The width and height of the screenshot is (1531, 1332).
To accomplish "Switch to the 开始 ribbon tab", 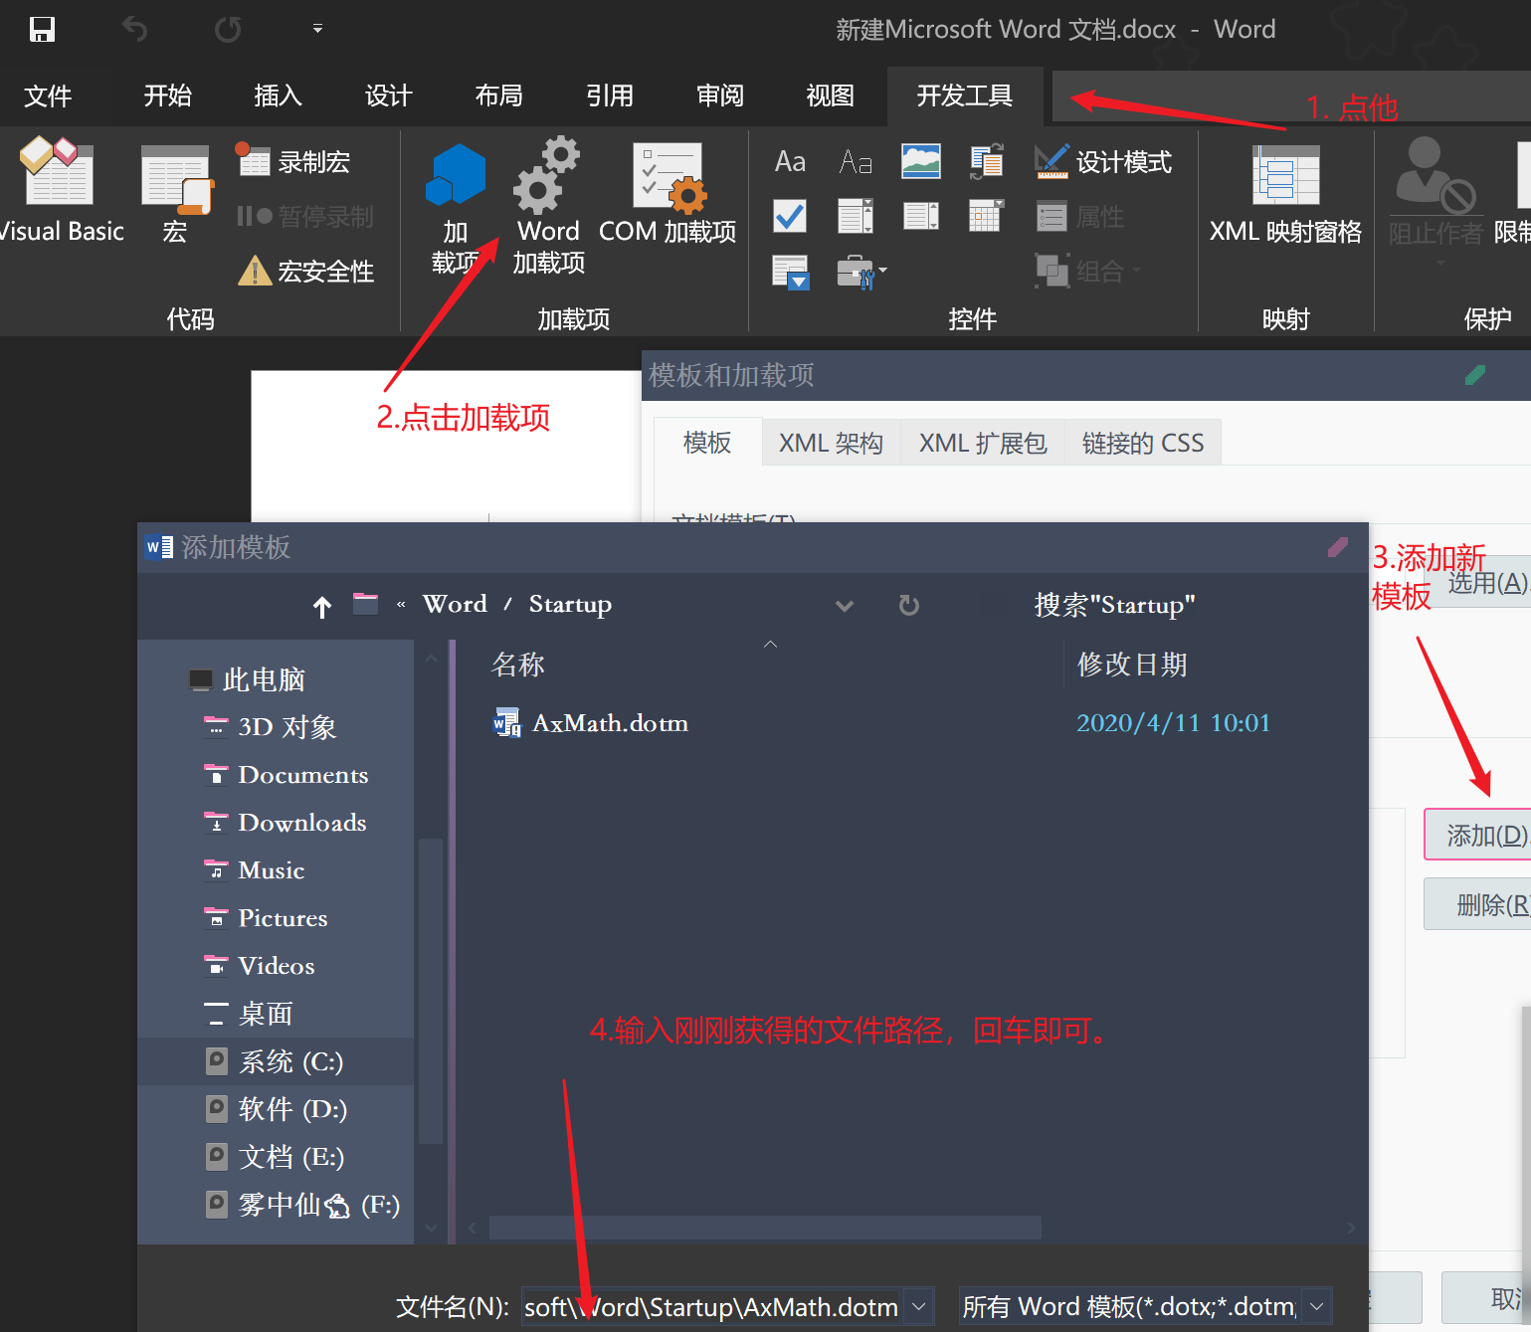I will (167, 95).
